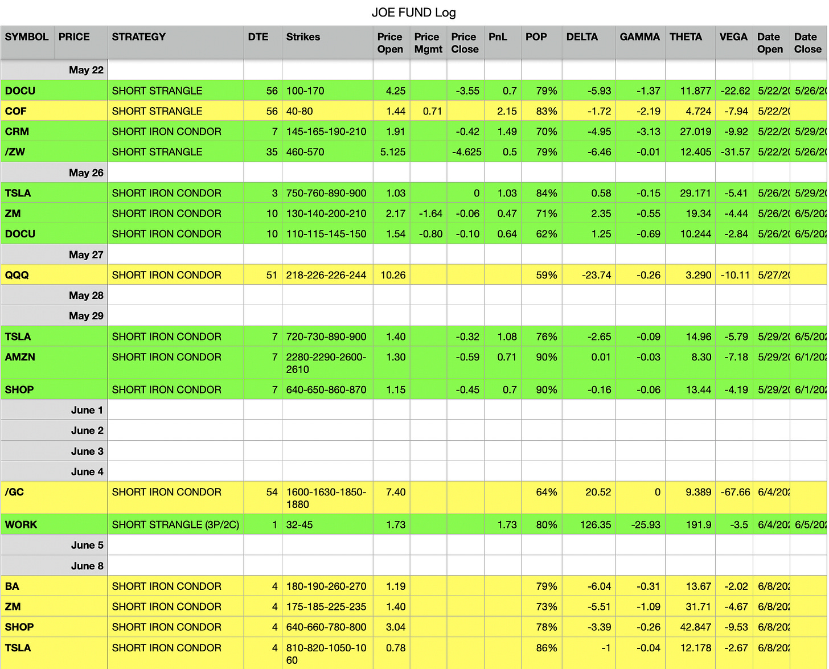Select SHORT STRANGLE (3P/2C) strategy cell
This screenshot has height=669, width=829.
pos(175,525)
